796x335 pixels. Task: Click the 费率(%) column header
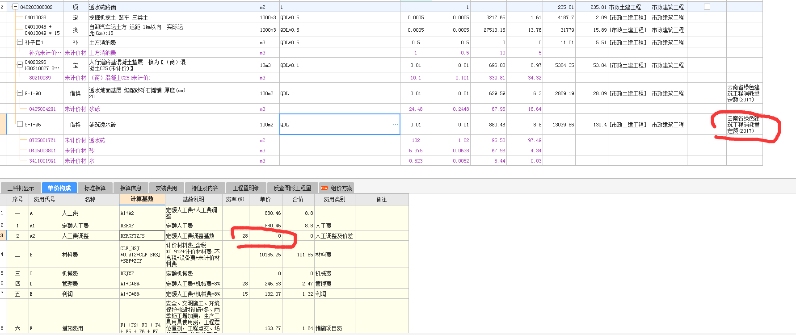click(x=235, y=199)
